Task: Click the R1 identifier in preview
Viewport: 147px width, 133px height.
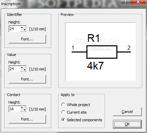Action: point(94,38)
